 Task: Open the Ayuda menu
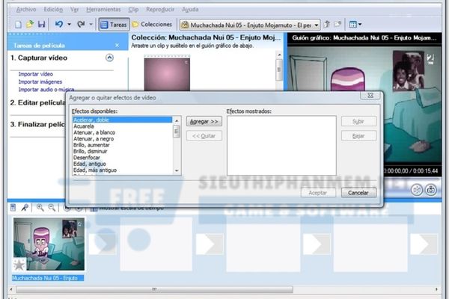(x=190, y=10)
